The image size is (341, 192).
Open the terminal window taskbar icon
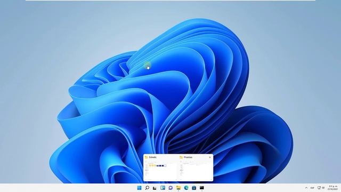(202, 188)
